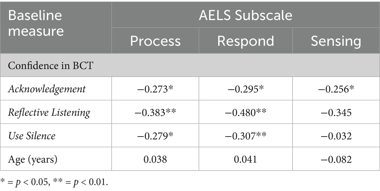This screenshot has width=380, height=191.
Task: Click the Reflective Listening row label
Action: (49, 112)
